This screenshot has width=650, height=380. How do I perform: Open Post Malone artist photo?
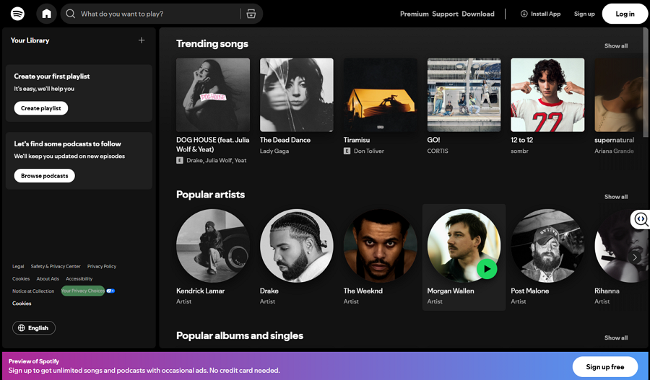click(547, 245)
